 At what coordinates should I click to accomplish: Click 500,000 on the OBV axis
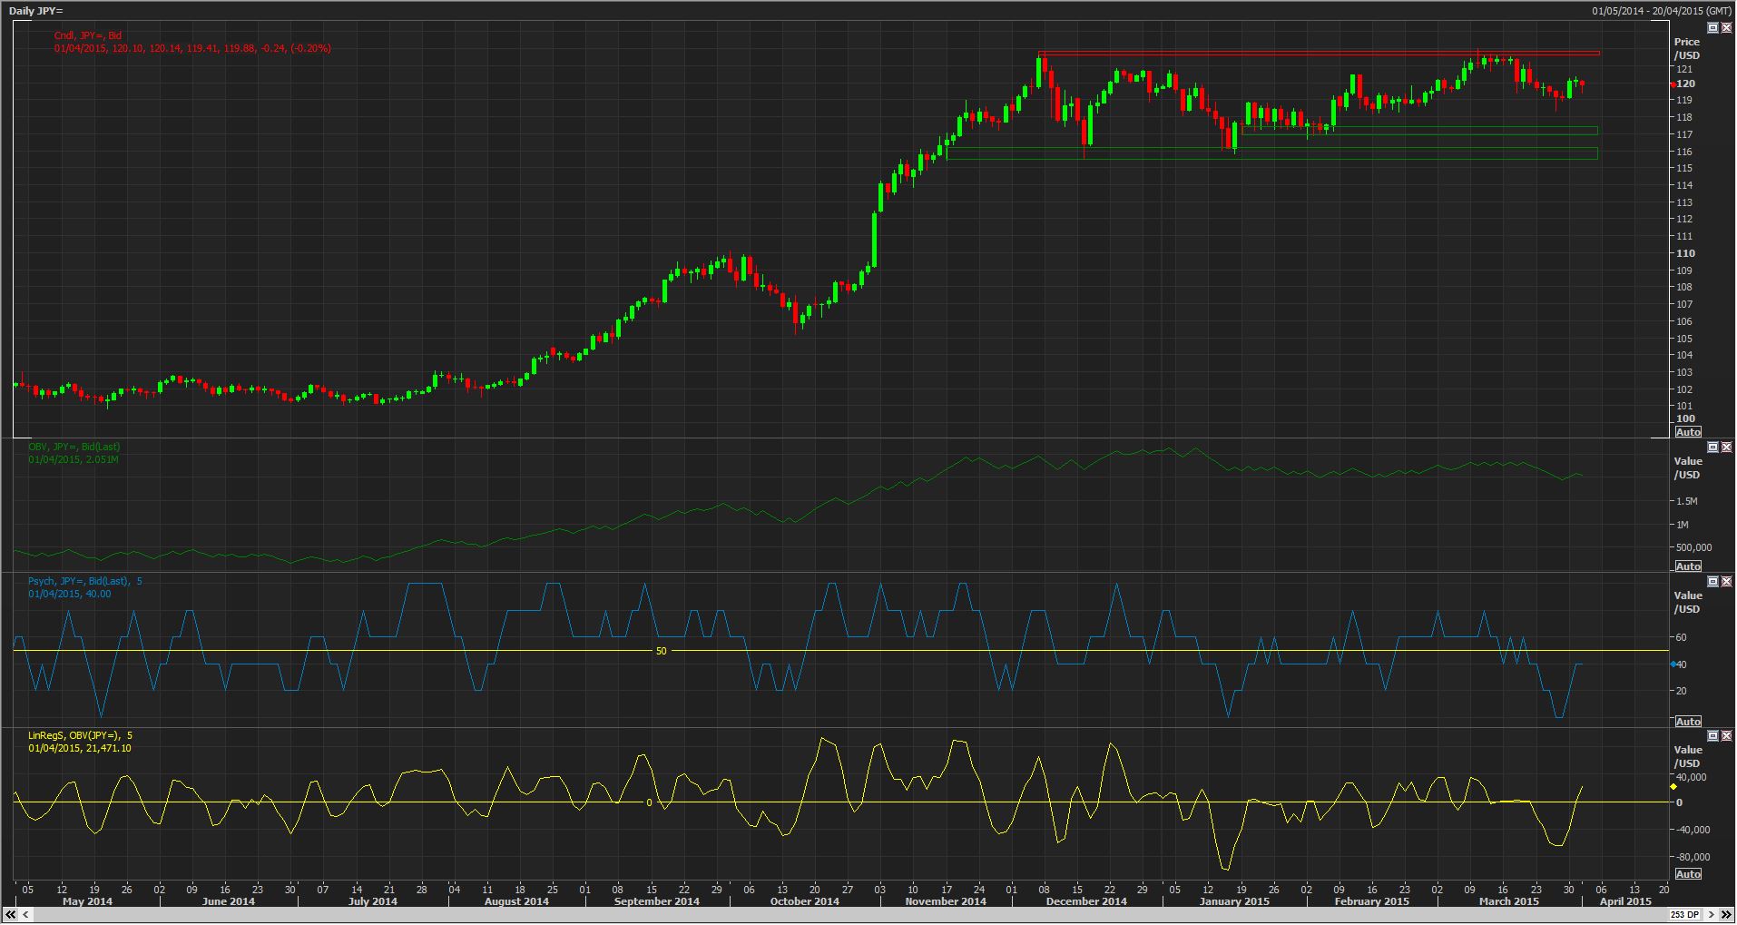point(1693,547)
